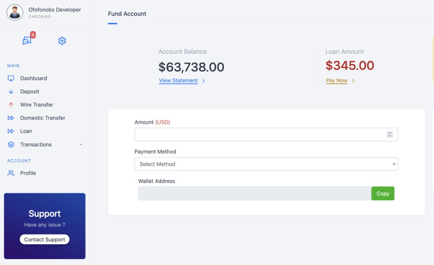Switch to the Fund Account tab

pos(127,14)
